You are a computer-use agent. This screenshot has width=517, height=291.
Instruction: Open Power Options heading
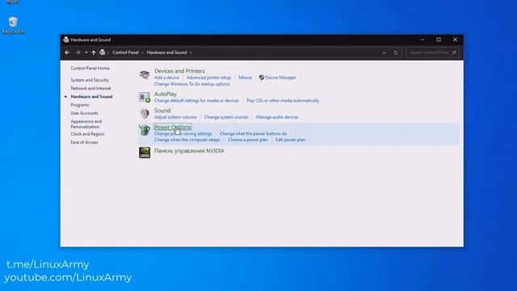point(172,127)
